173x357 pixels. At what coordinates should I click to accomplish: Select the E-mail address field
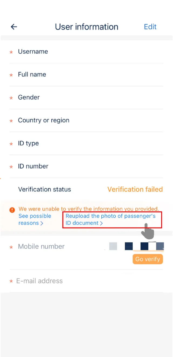(x=86, y=281)
